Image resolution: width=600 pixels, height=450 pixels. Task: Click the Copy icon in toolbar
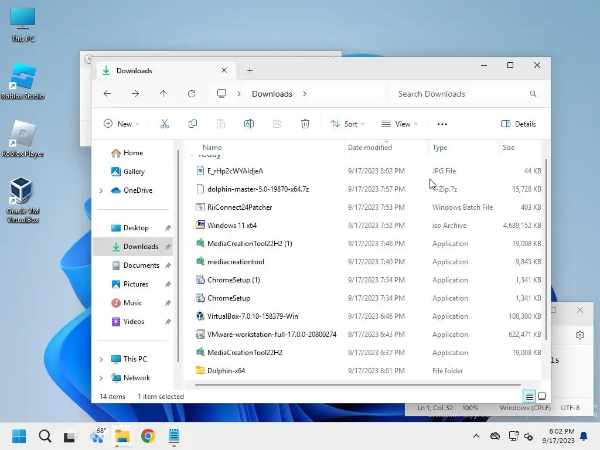click(193, 124)
